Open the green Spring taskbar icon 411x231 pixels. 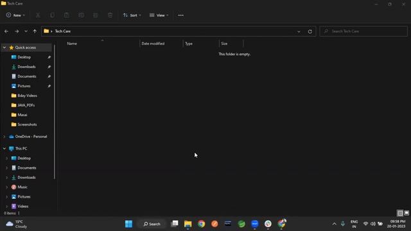click(241, 224)
